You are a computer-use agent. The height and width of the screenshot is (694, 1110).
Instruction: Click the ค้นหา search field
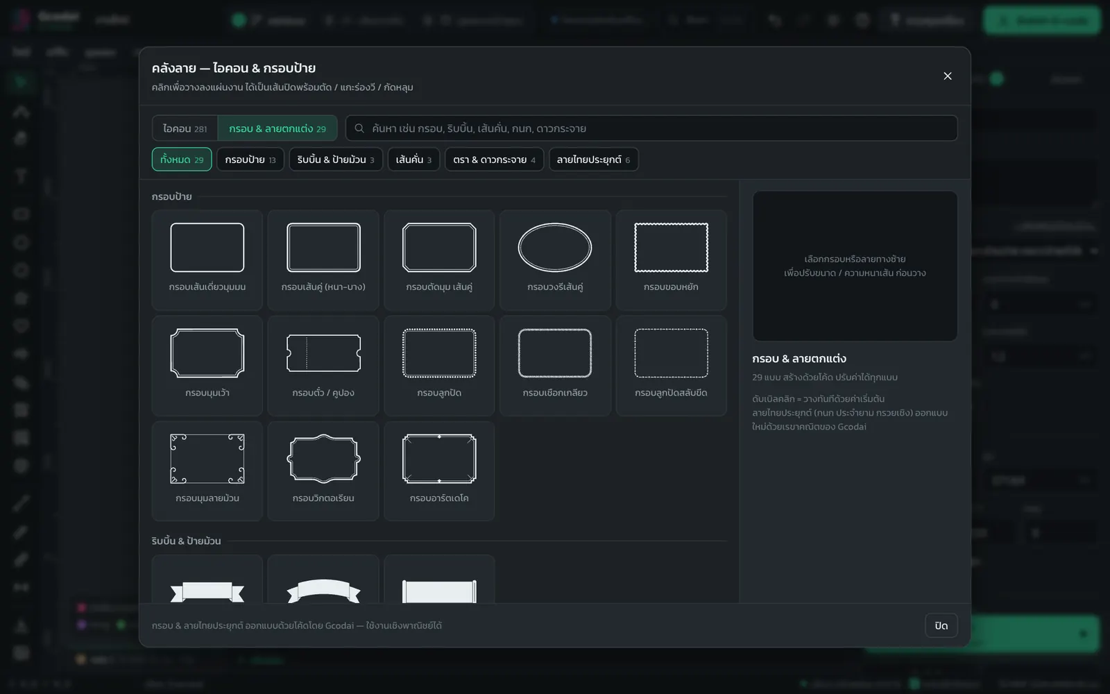point(651,128)
